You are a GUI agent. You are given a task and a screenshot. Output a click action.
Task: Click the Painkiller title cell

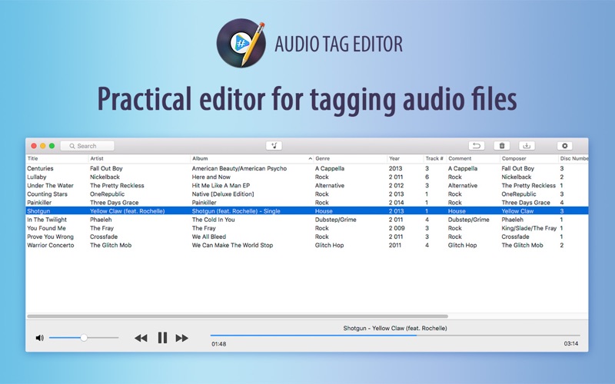click(39, 203)
